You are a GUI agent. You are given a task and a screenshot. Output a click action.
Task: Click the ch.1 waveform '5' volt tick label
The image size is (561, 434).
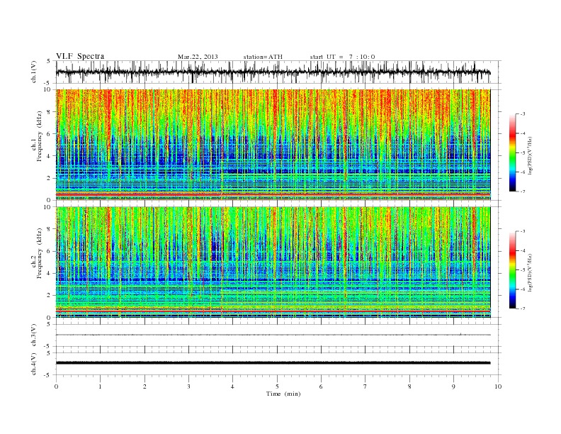(x=49, y=61)
